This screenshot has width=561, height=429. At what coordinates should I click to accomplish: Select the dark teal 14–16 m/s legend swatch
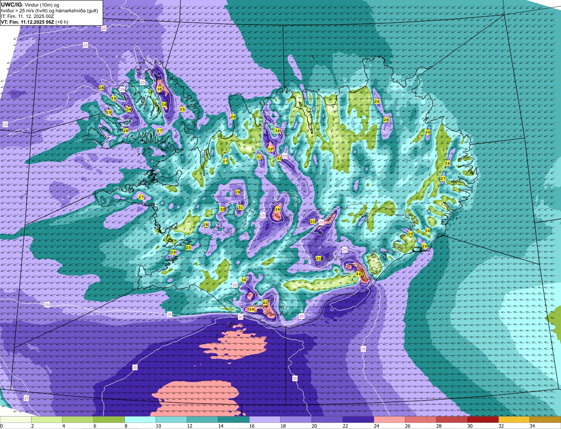click(234, 419)
